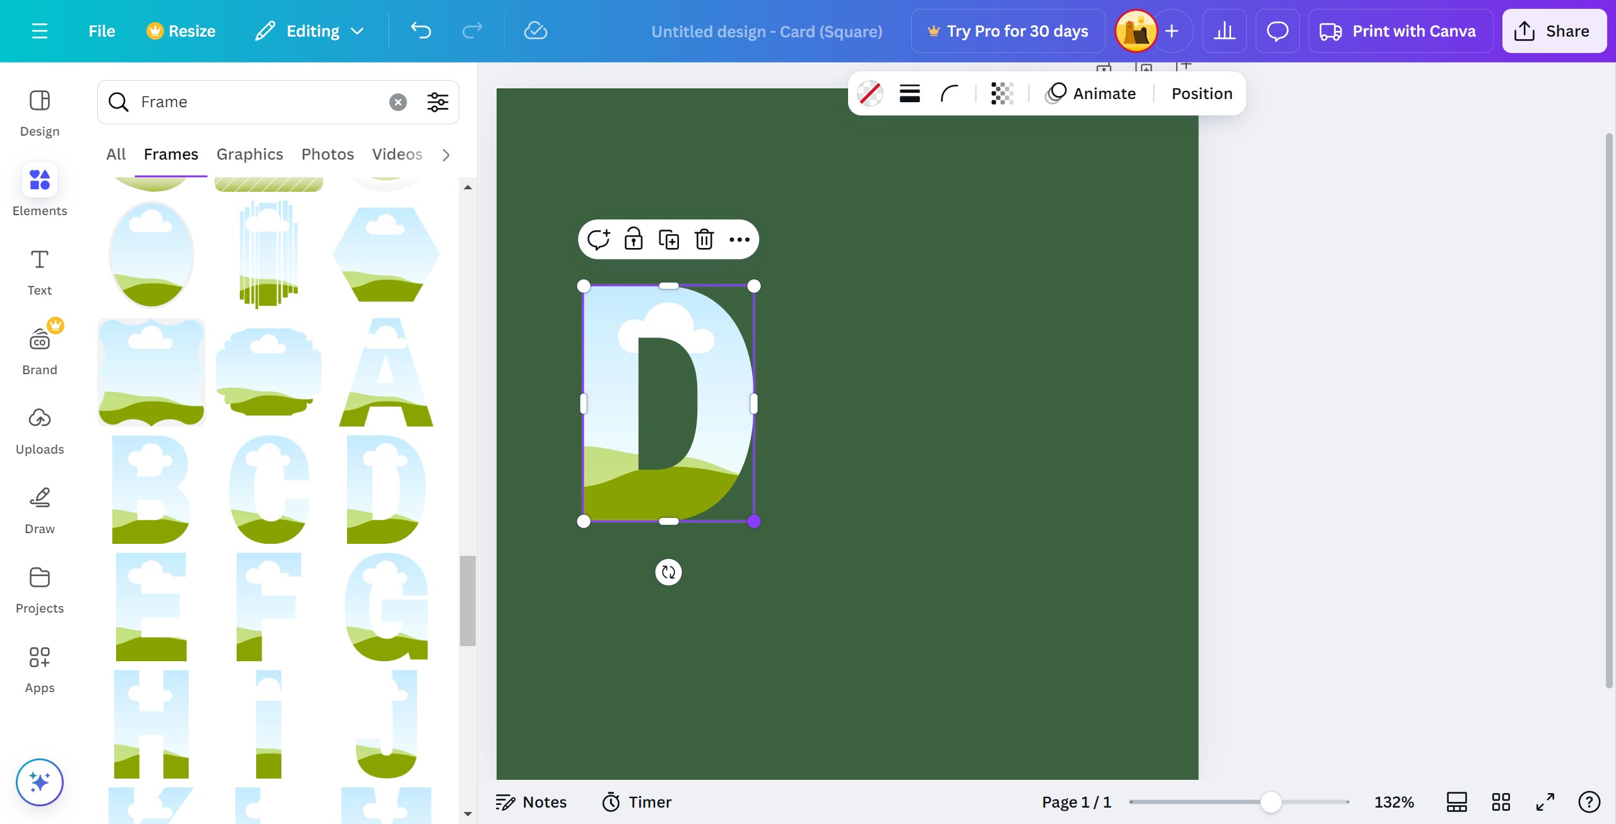Toggle scroll view pages icon
Viewport: 1616px width, 824px height.
point(1456,802)
